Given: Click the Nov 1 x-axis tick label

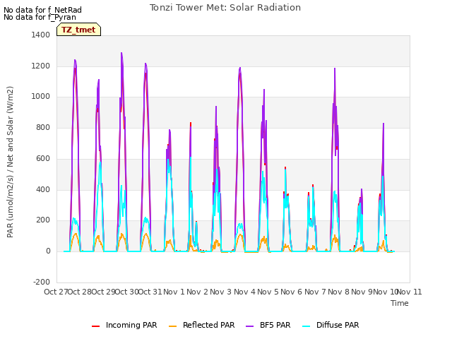Looking at the screenshot, I should point(174,292).
